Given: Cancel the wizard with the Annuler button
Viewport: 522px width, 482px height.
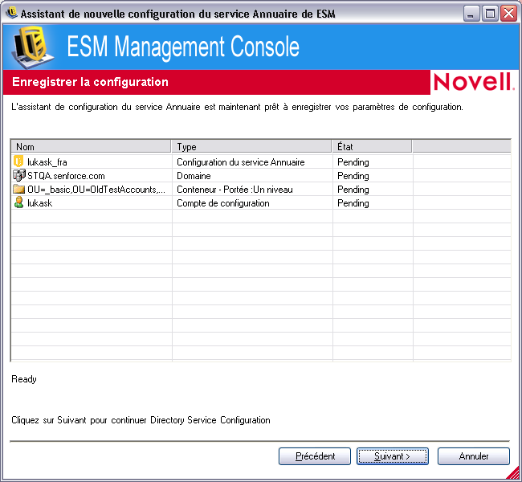Looking at the screenshot, I should (473, 456).
